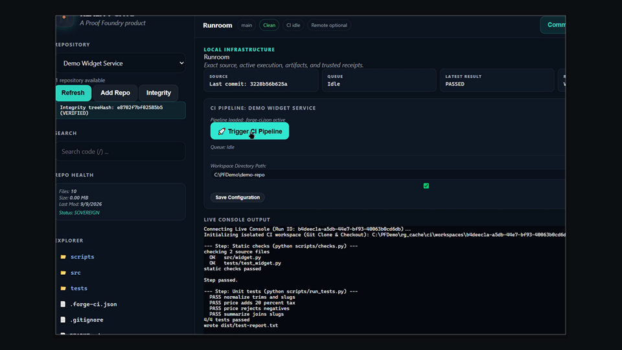Toggle the green checkbox below workspace path
622x350 pixels.
click(426, 186)
